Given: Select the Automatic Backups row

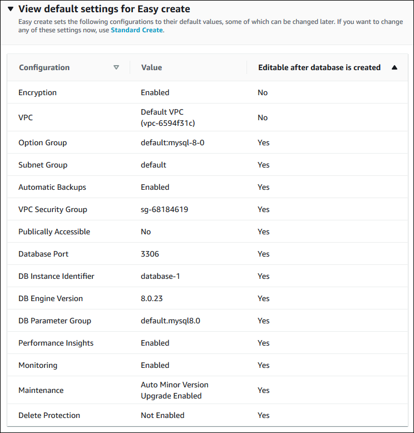Looking at the screenshot, I should click(52, 187).
